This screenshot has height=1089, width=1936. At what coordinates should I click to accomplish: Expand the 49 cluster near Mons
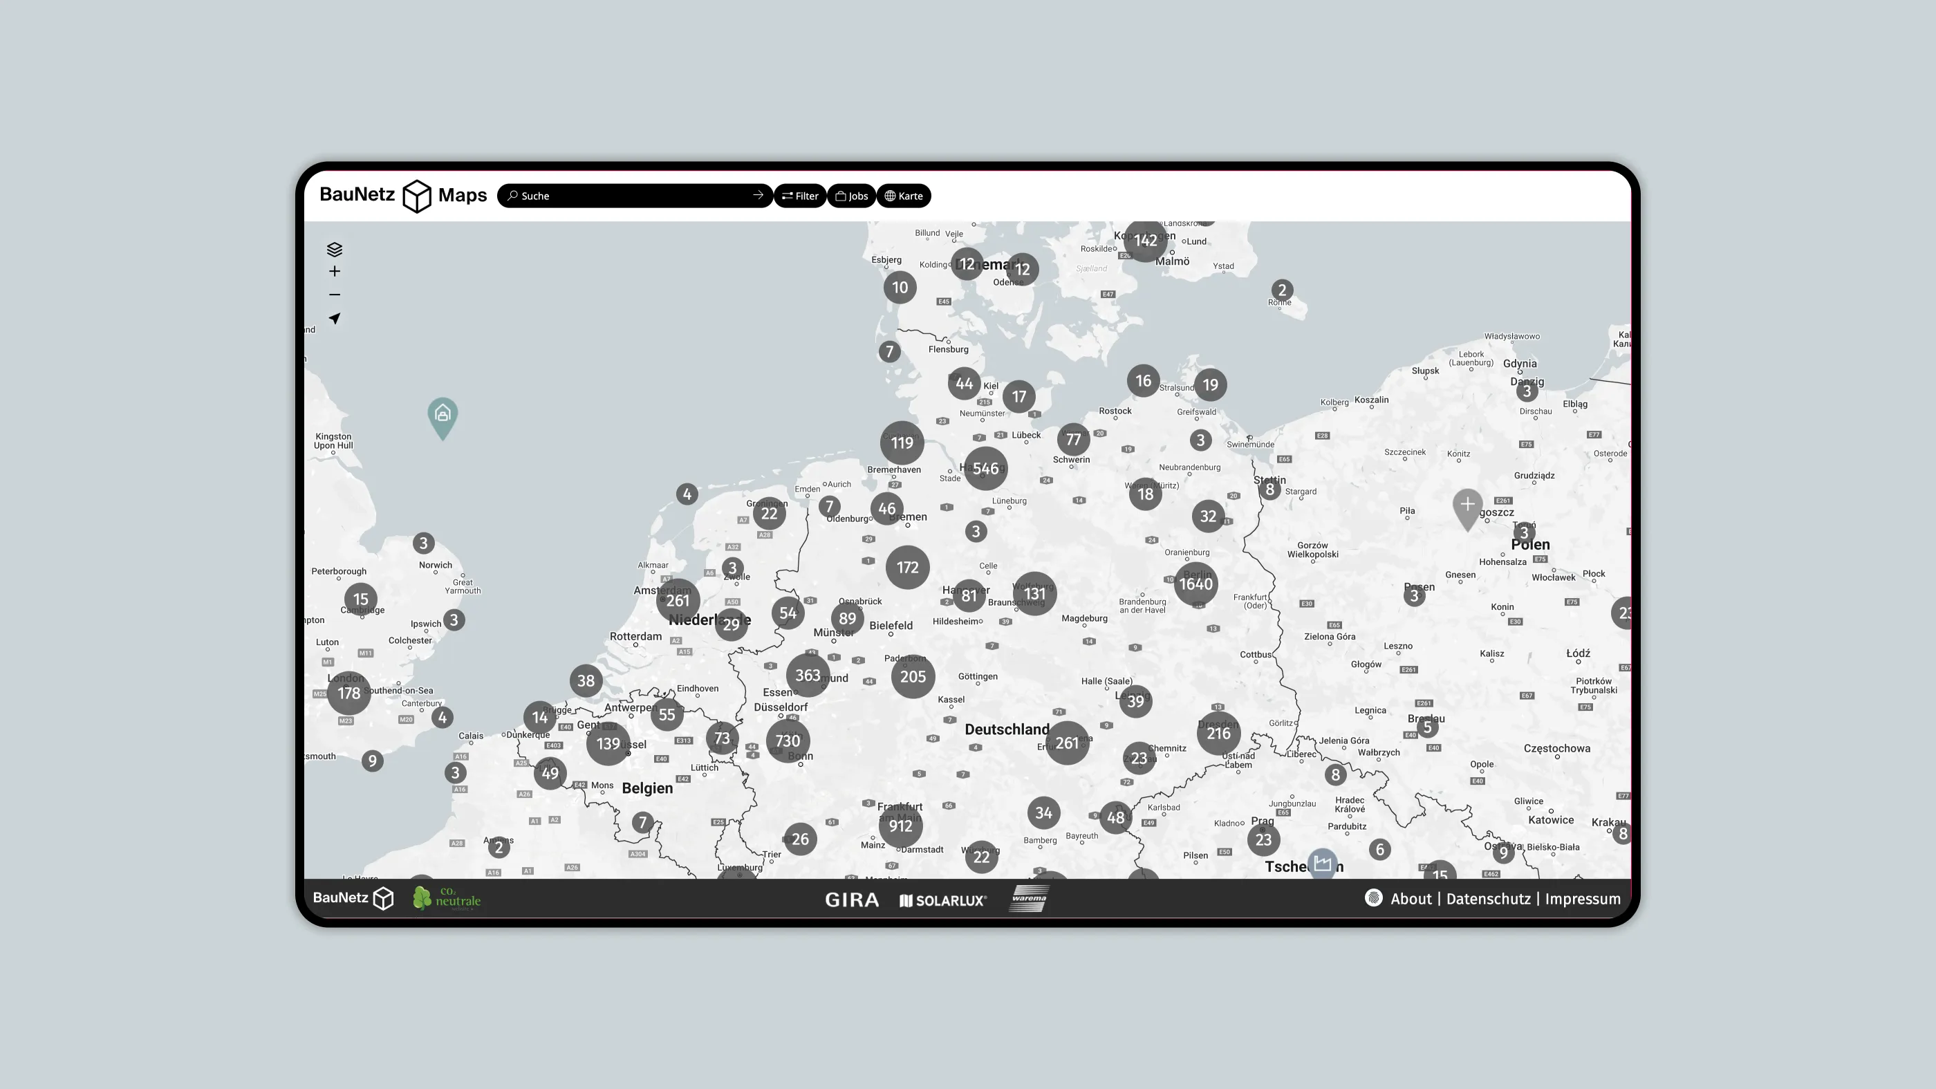point(550,773)
